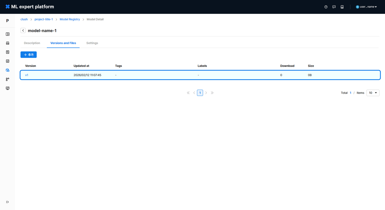Open the pipeline nodes icon in sidebar
This screenshot has height=210, width=385.
point(8,79)
